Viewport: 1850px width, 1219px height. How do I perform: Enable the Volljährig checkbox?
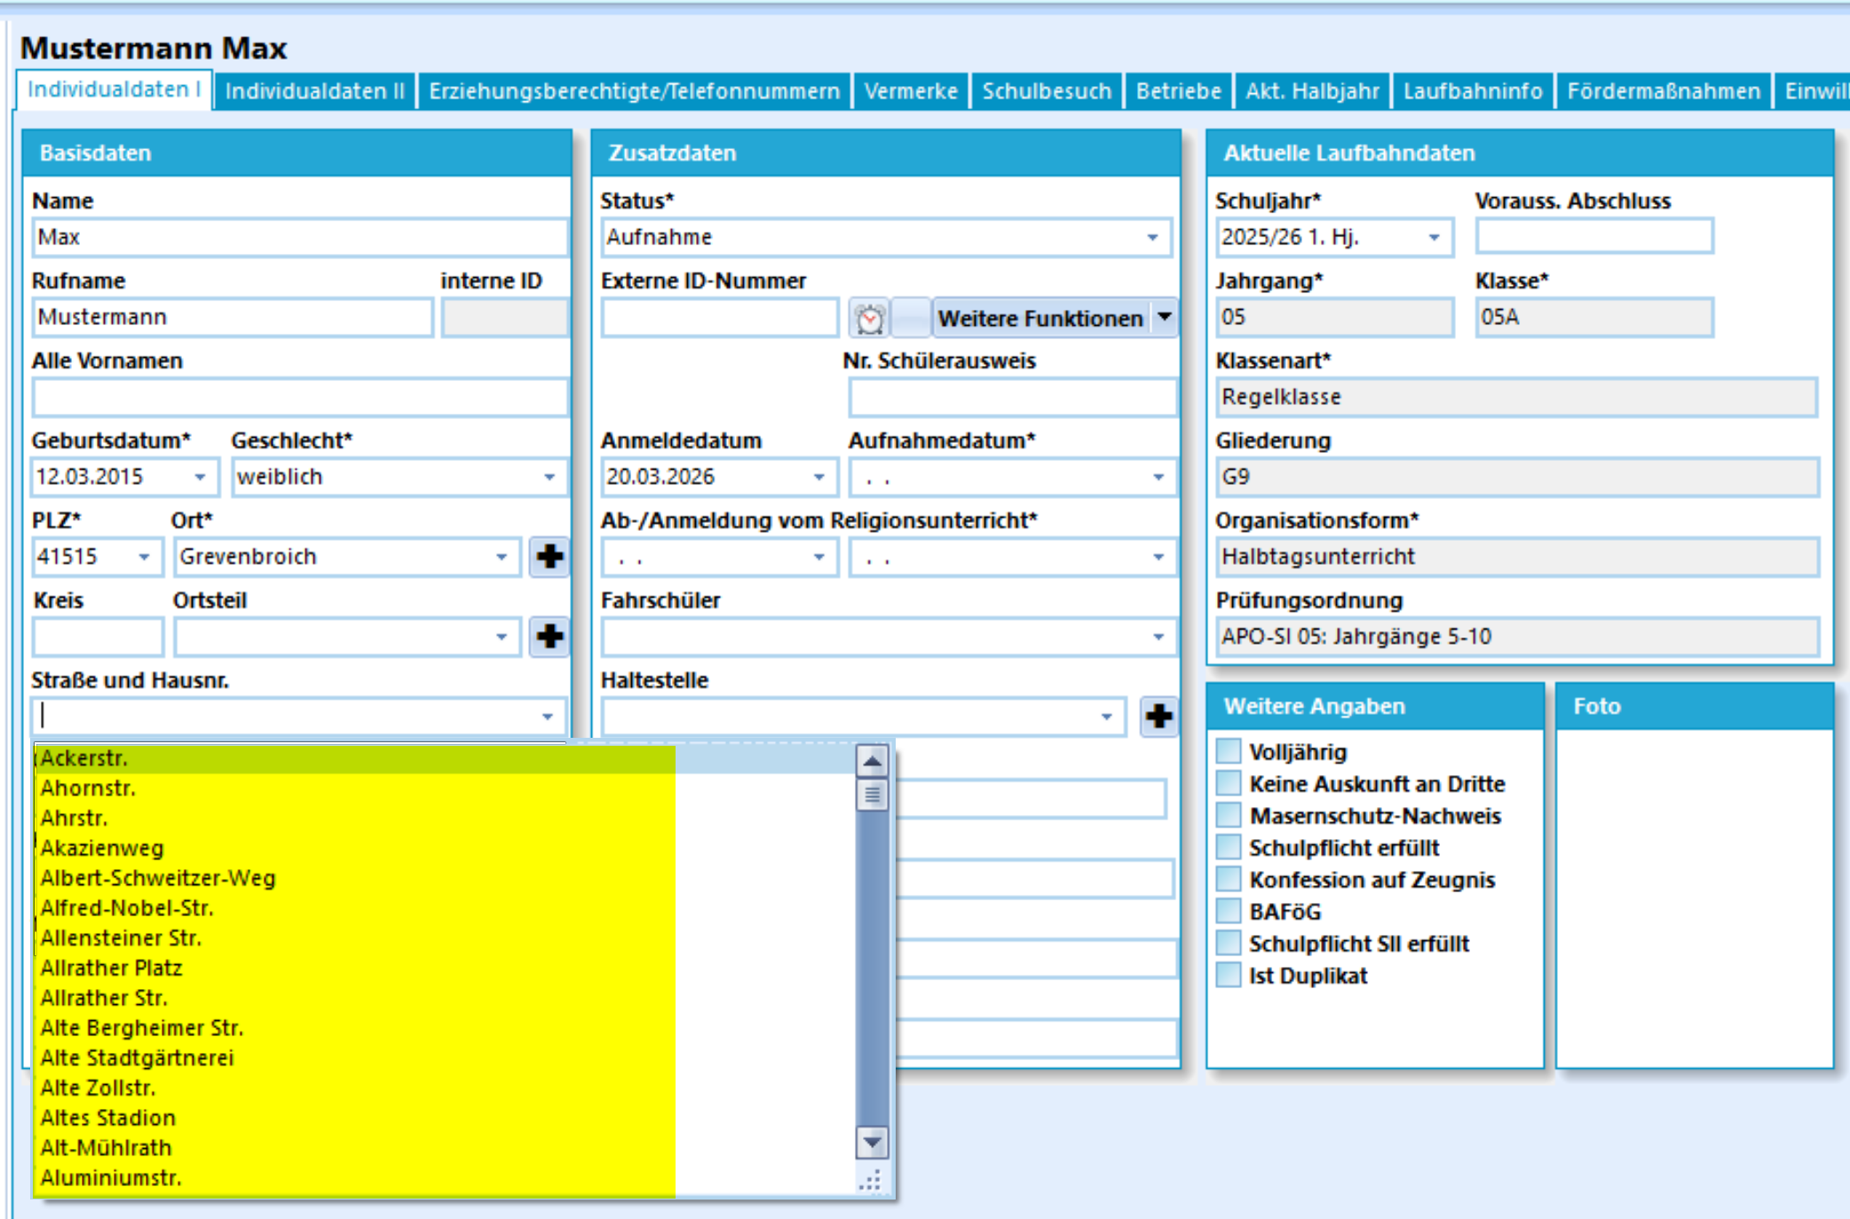1229,751
